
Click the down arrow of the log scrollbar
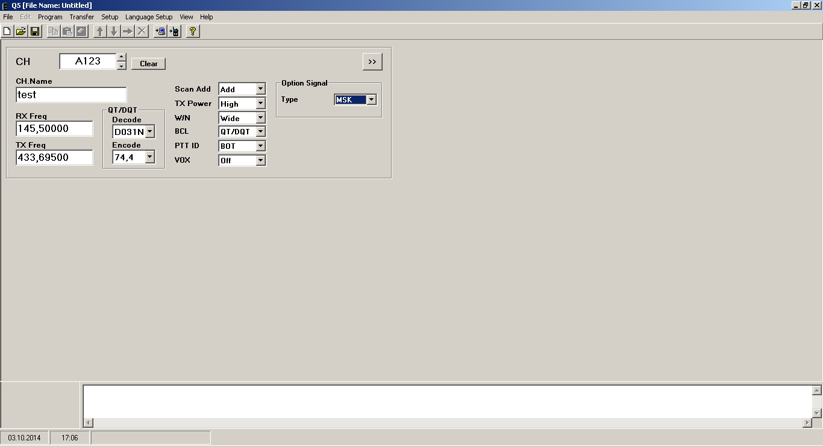pos(817,413)
